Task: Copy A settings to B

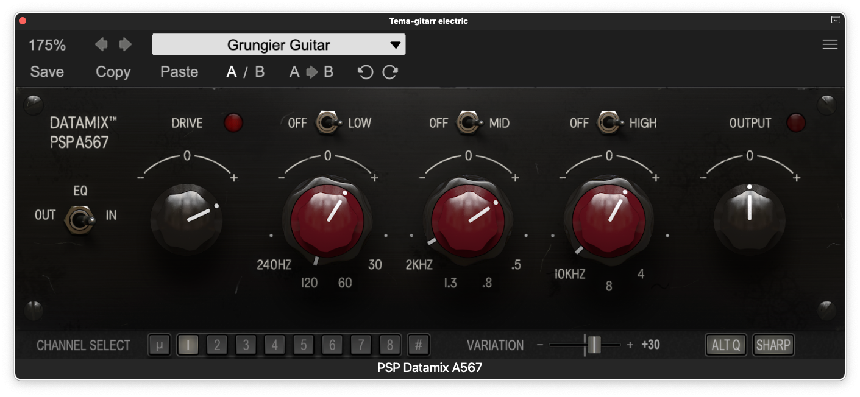Action: point(311,72)
